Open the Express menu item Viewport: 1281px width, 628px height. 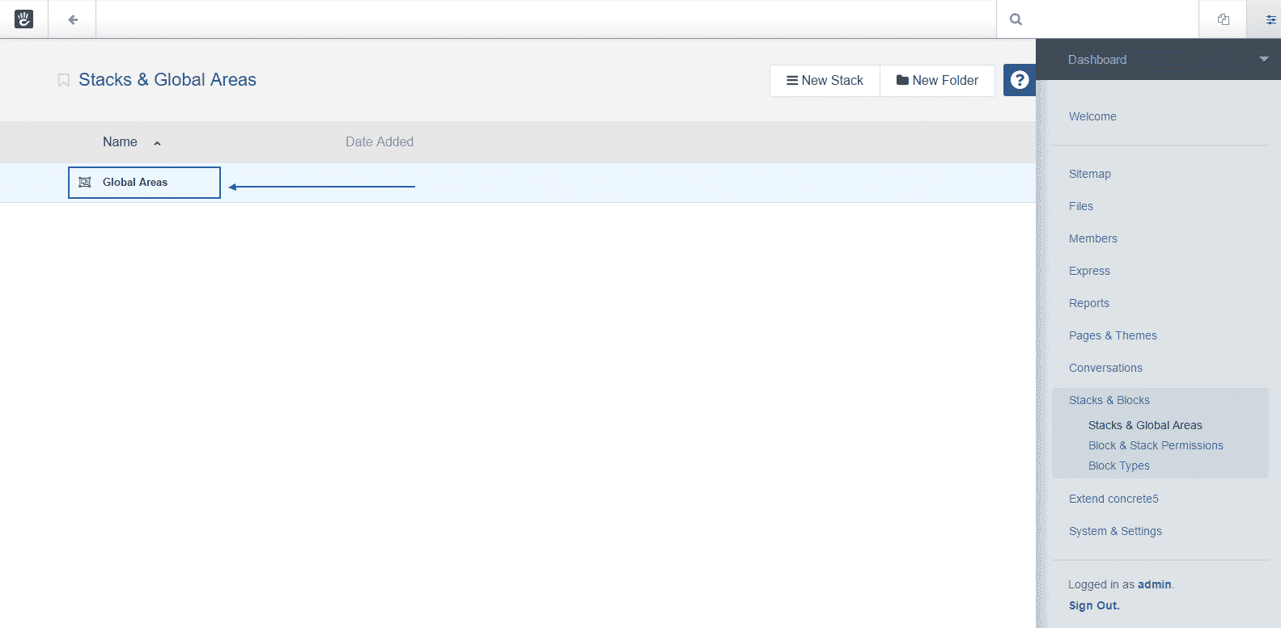pyautogui.click(x=1089, y=271)
